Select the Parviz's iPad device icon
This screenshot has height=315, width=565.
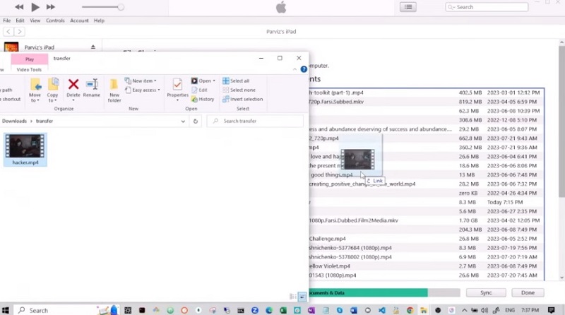pos(11,47)
